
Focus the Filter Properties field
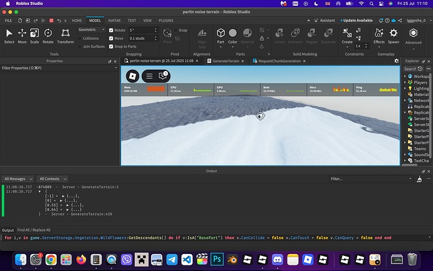[x=60, y=68]
